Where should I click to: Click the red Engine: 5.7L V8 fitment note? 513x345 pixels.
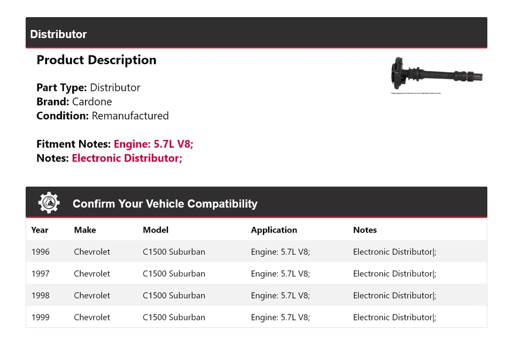tap(153, 144)
